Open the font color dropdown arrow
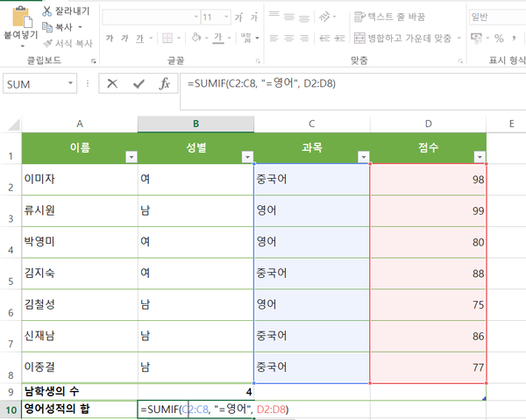526x420 pixels. coord(230,38)
